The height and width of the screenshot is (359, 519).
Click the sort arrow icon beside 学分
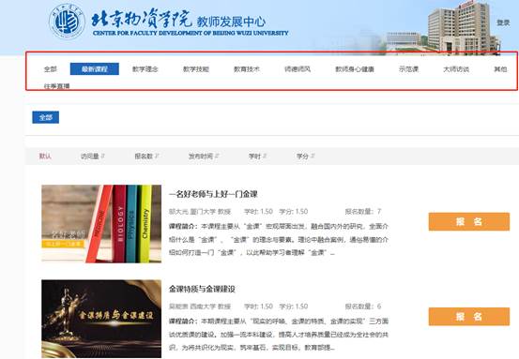[x=313, y=156]
